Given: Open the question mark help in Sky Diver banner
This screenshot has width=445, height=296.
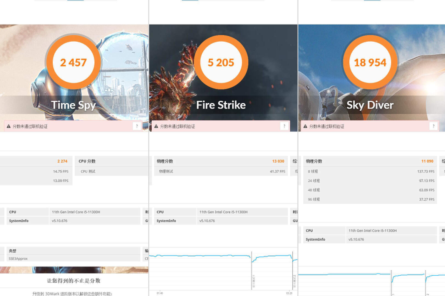Looking at the screenshot, I should click(x=433, y=126).
